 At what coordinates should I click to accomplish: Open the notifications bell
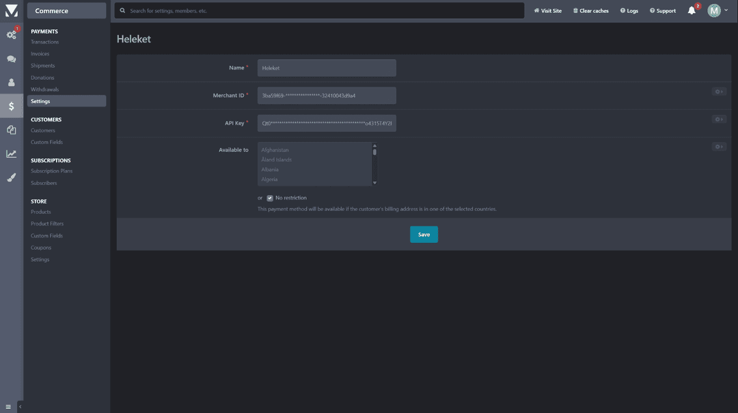pyautogui.click(x=692, y=10)
